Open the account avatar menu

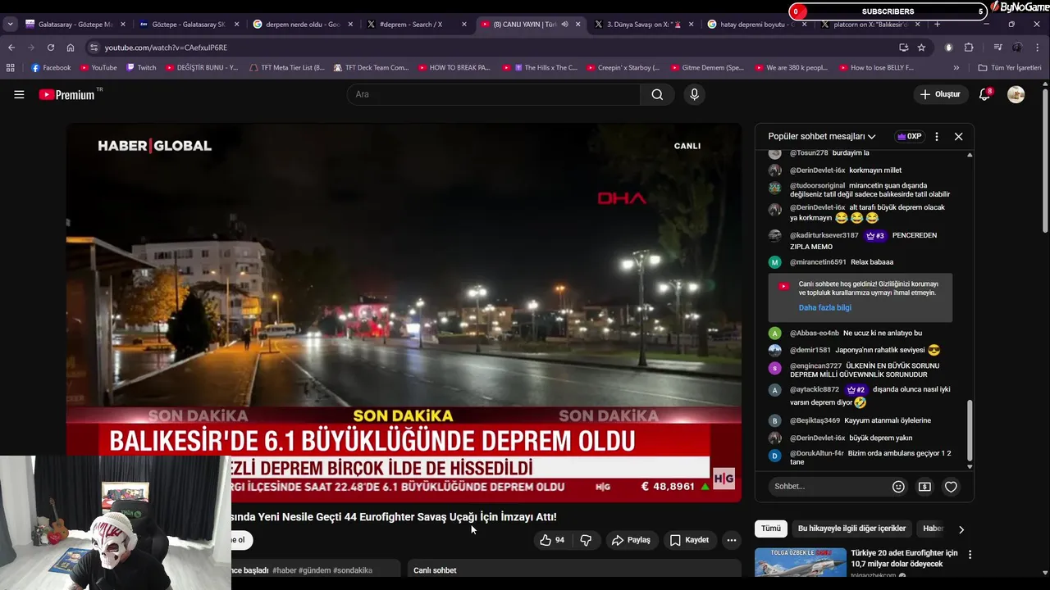point(1016,94)
